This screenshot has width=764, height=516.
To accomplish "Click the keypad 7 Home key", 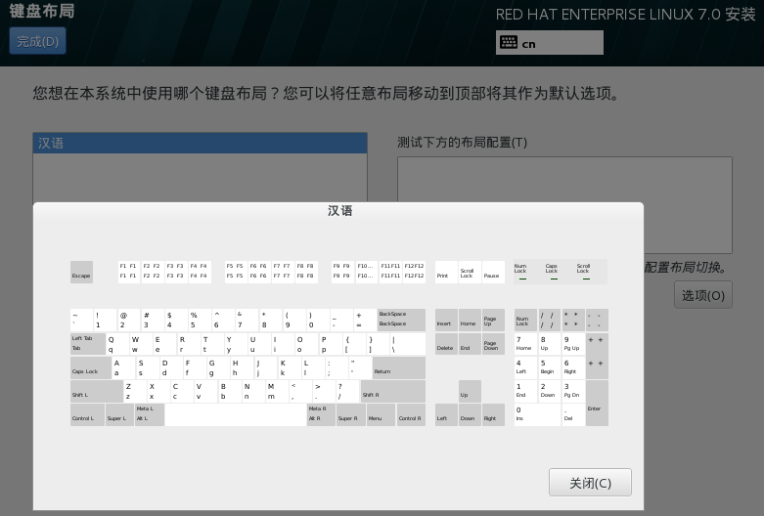I will click(x=525, y=343).
